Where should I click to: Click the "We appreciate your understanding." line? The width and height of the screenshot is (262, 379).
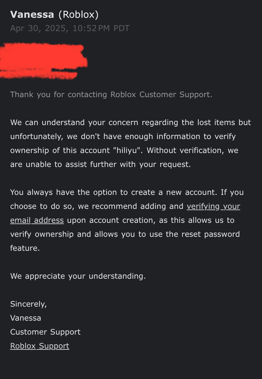point(78,276)
